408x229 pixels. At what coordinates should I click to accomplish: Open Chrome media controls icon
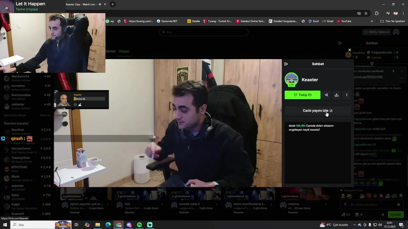pyautogui.click(x=388, y=13)
